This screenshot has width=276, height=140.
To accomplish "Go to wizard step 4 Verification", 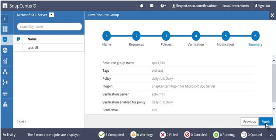I will 196,36.
